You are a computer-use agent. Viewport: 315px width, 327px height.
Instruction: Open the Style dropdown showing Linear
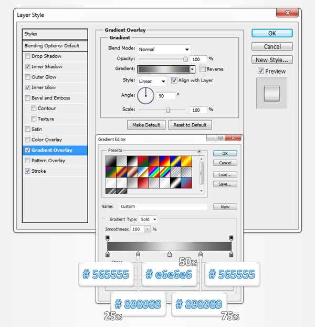point(152,81)
